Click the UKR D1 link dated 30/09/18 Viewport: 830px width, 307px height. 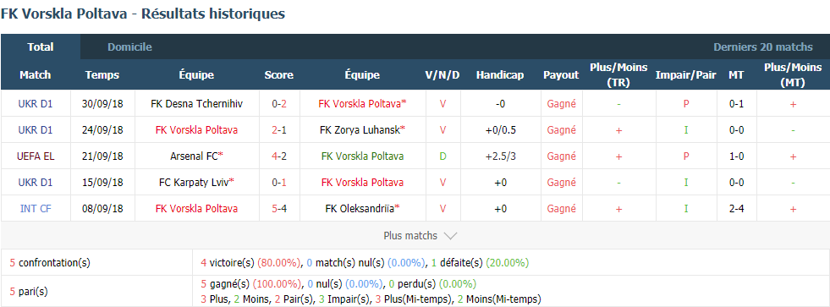tap(36, 104)
